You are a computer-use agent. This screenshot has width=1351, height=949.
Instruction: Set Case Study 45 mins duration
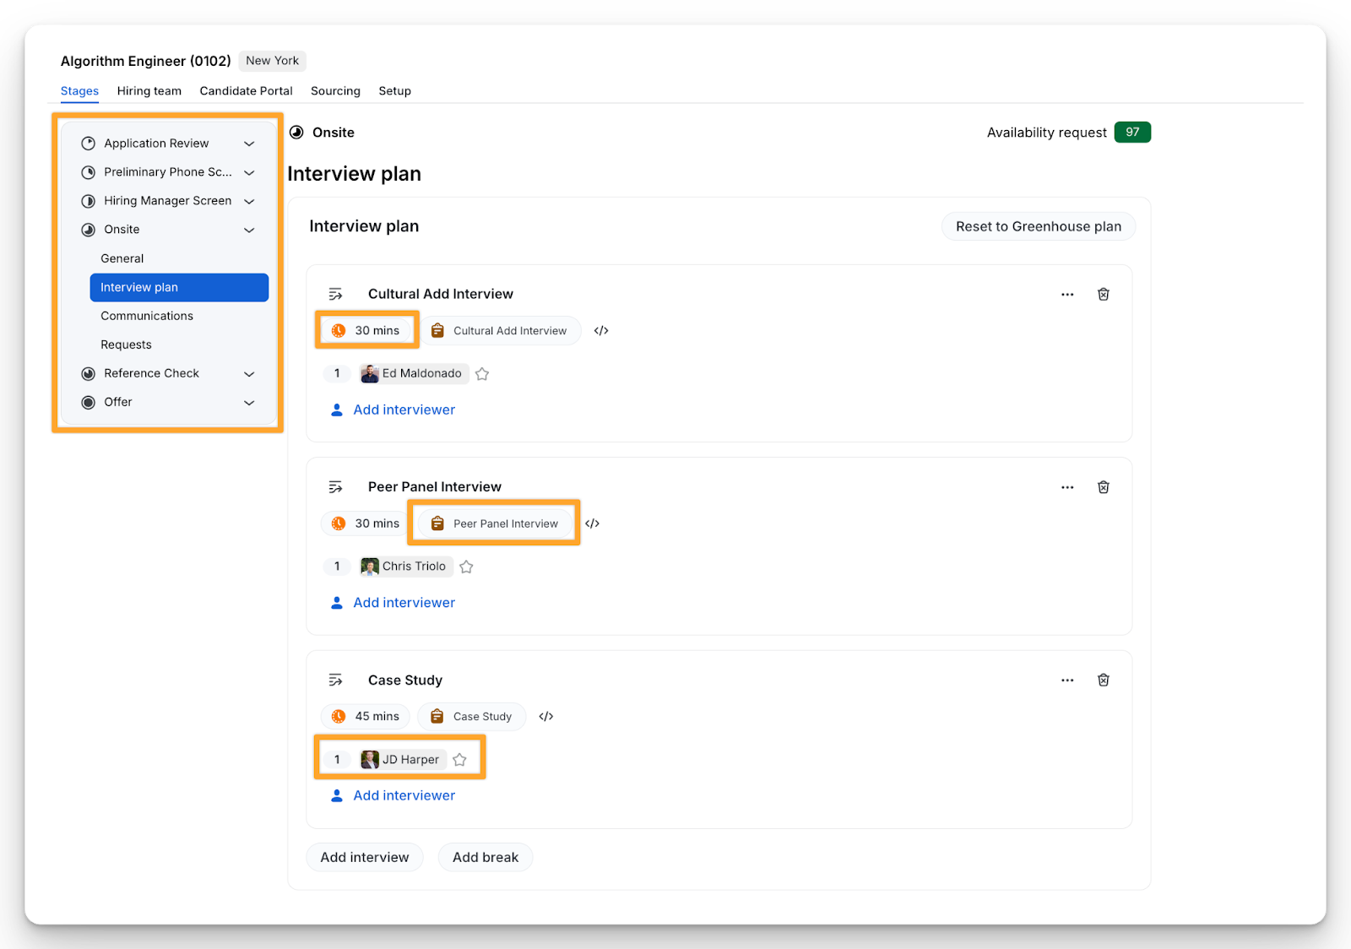click(366, 717)
